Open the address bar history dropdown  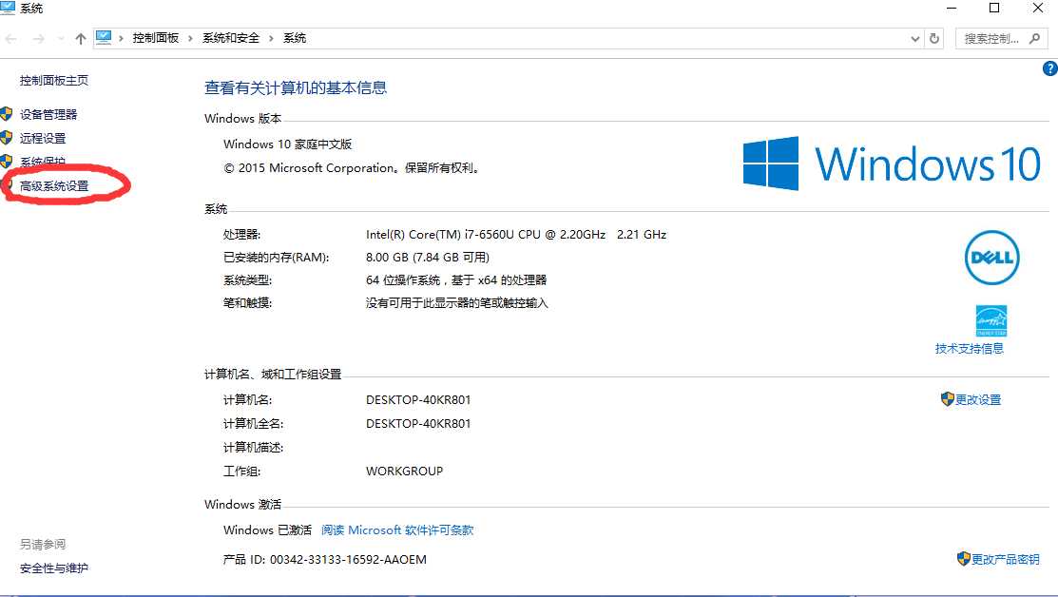[915, 38]
